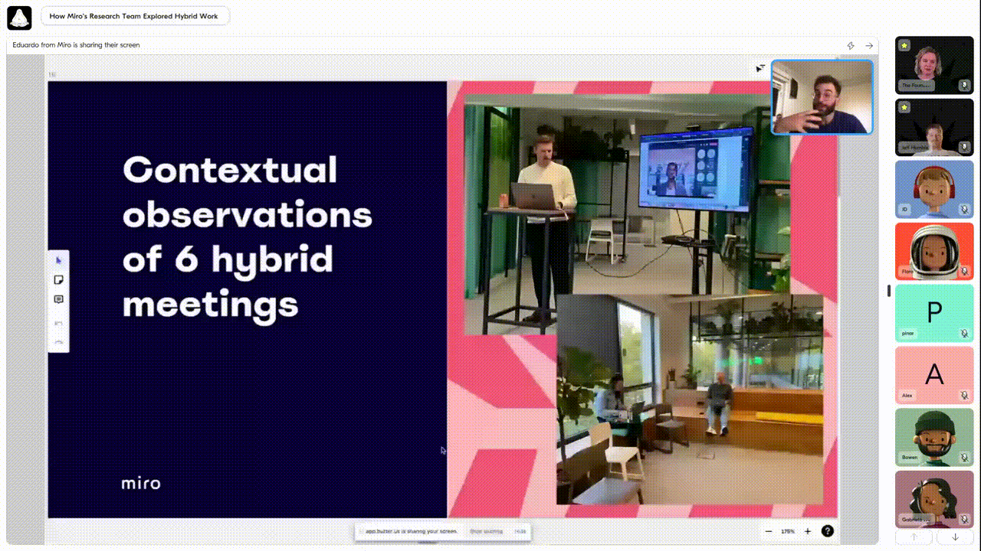Viewport: 981px width, 551px height.
Task: Select the sticky note tool in Miro toolbar
Action: tap(59, 280)
